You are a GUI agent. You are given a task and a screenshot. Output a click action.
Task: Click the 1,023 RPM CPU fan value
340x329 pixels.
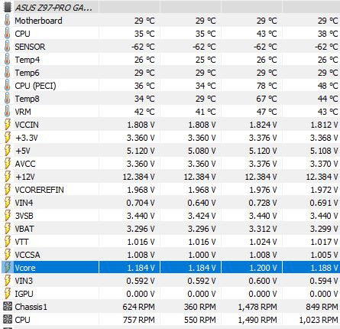click(x=319, y=320)
